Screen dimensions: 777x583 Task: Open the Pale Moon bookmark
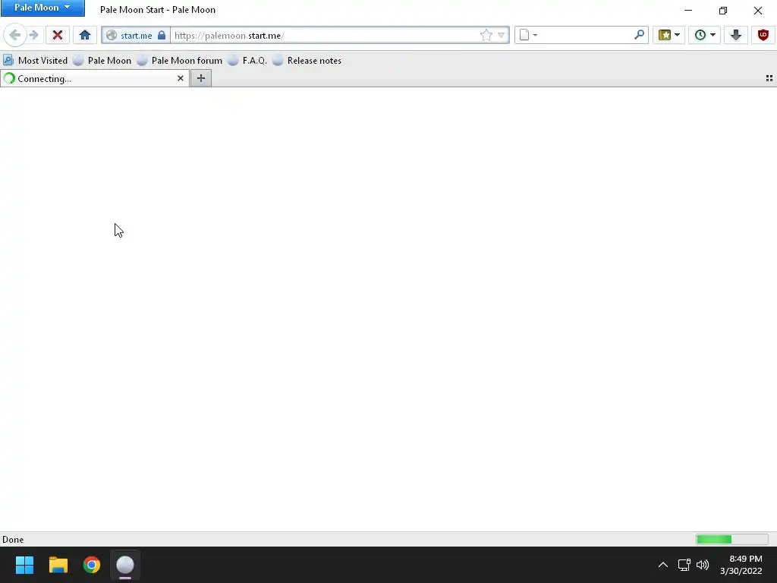[x=102, y=61]
